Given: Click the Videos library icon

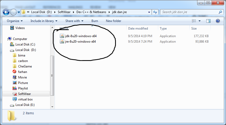Looking at the screenshot, I should click(12, 28).
